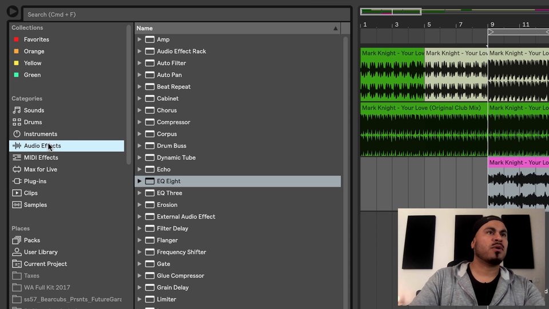Open the Drums category icon
The height and width of the screenshot is (309, 549).
[17, 122]
